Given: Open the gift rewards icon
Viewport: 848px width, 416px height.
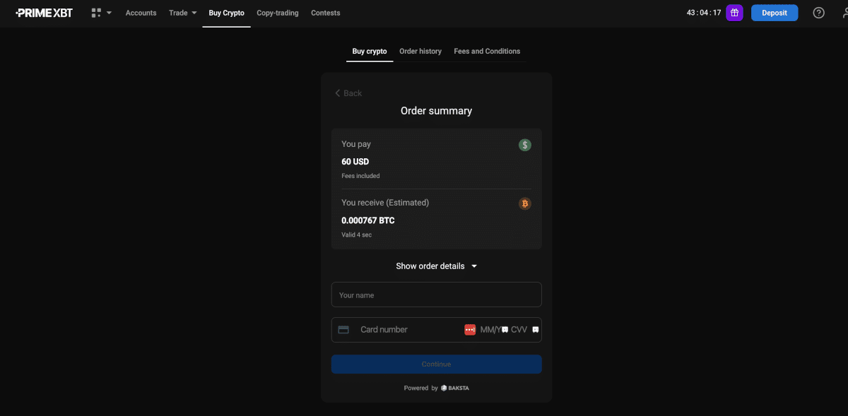Looking at the screenshot, I should [x=734, y=13].
